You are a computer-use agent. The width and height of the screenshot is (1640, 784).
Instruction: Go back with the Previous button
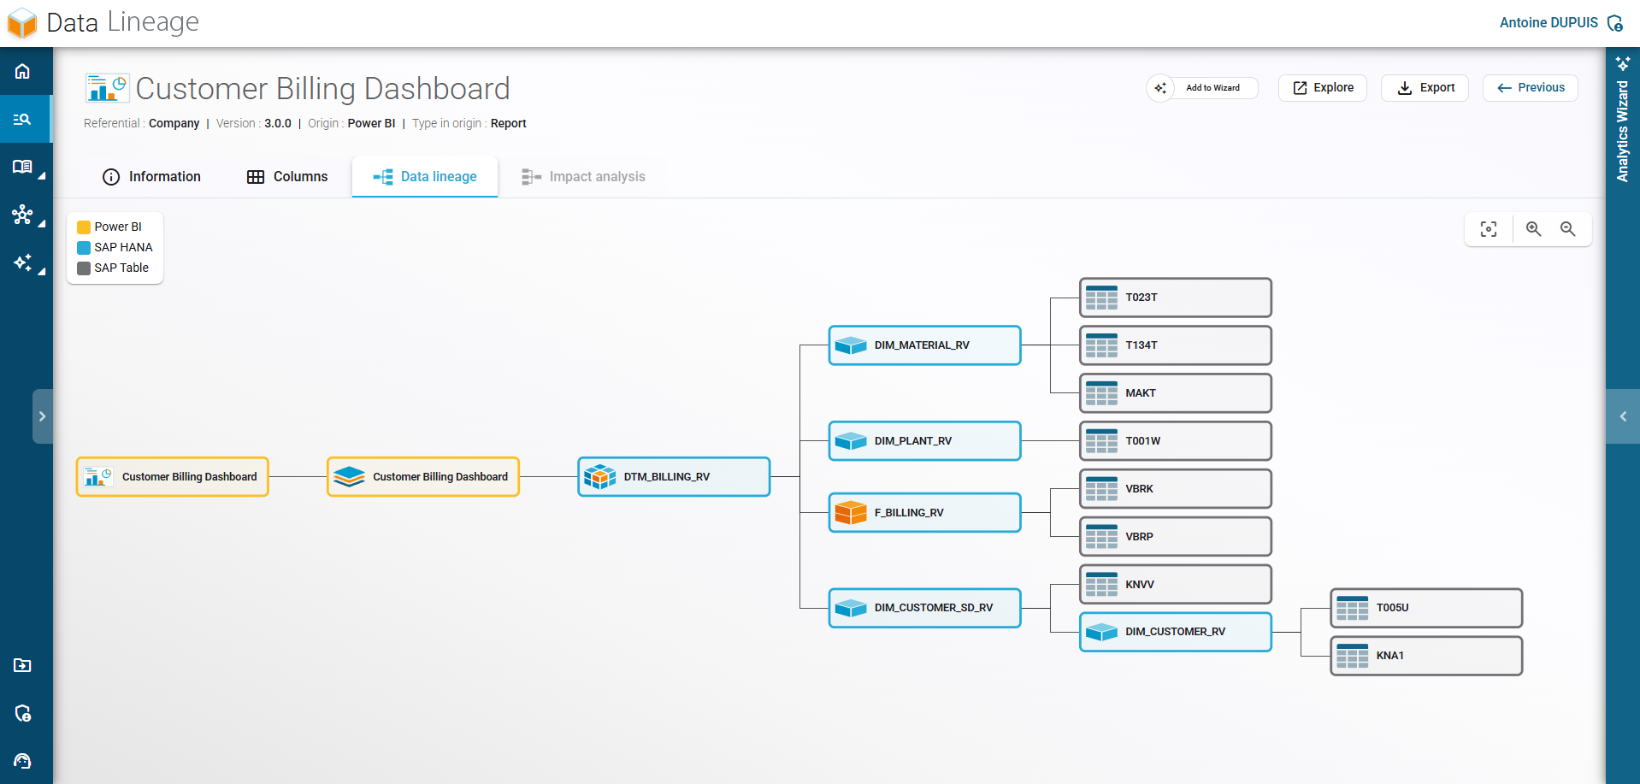[1531, 88]
